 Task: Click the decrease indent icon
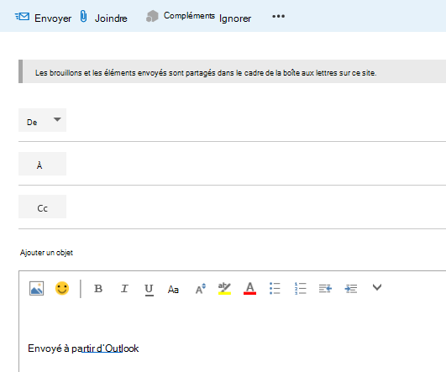coord(325,289)
